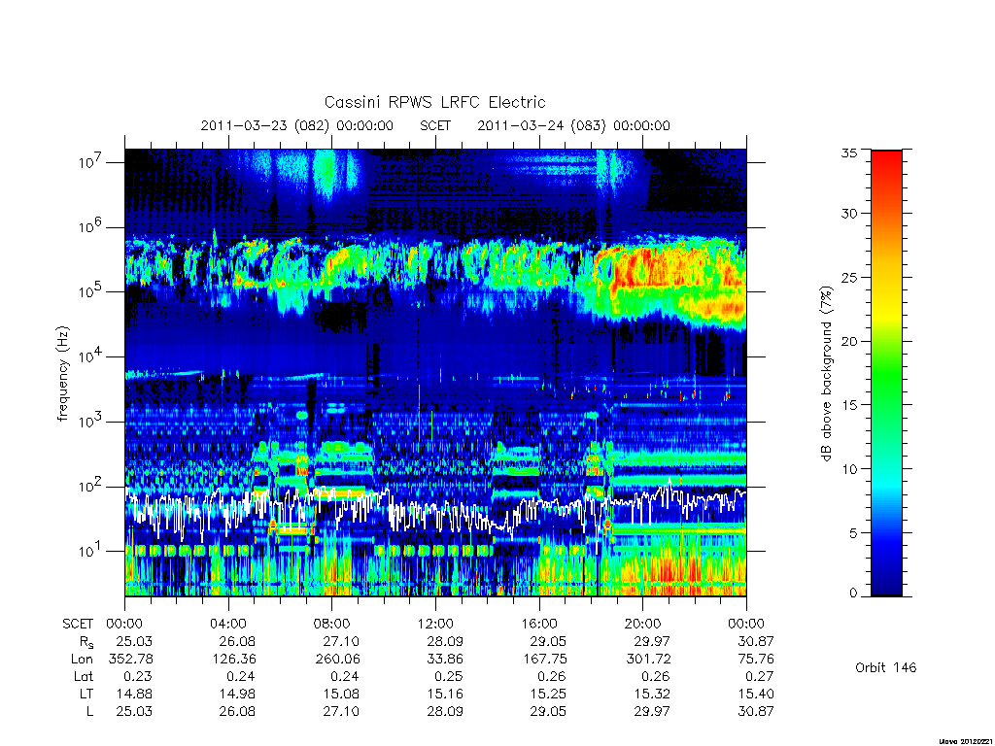Click the colorbar tick label "35"

click(849, 153)
